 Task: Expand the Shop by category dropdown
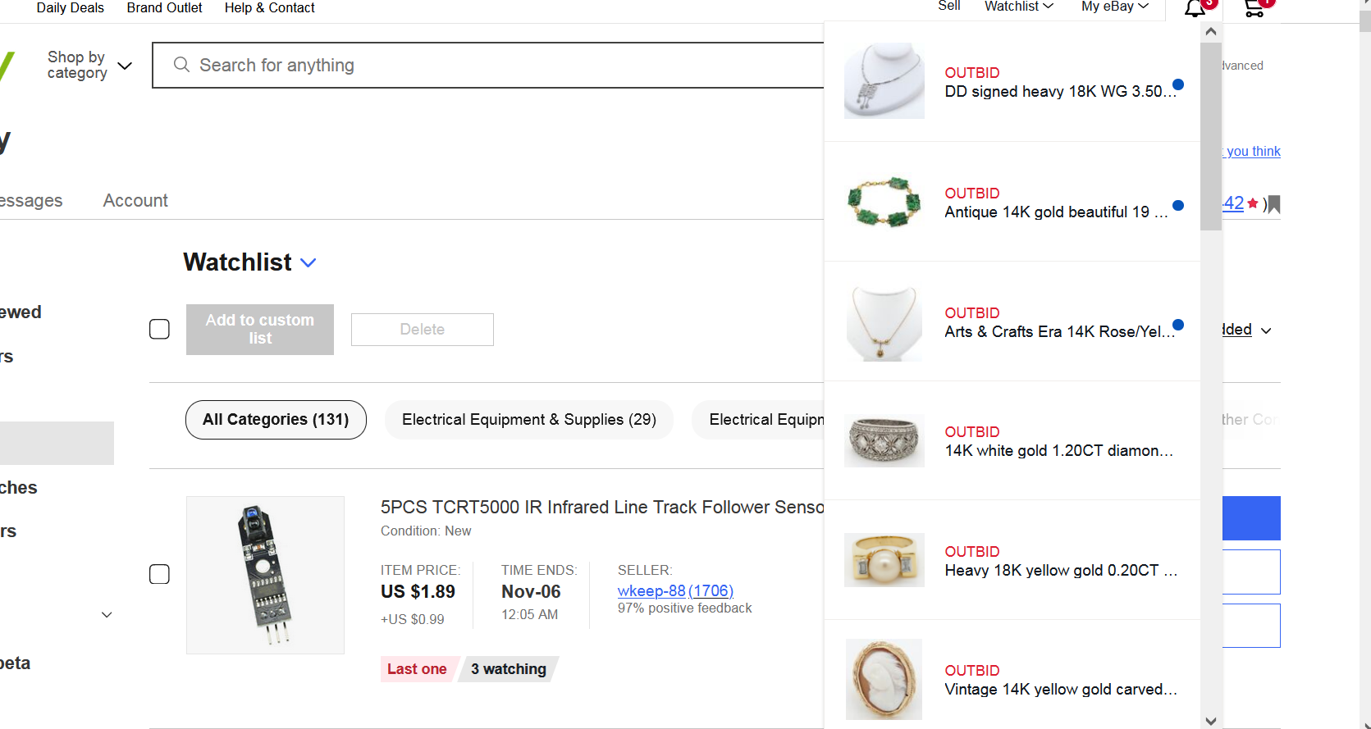[89, 65]
